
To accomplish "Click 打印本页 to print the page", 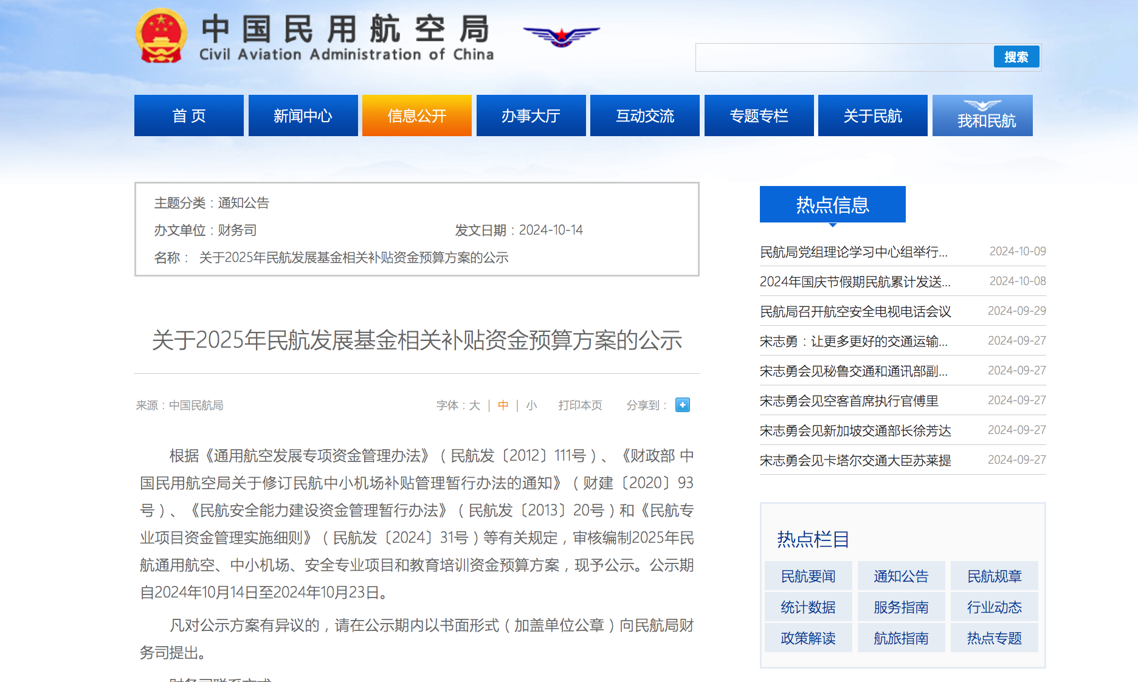I will tap(579, 405).
